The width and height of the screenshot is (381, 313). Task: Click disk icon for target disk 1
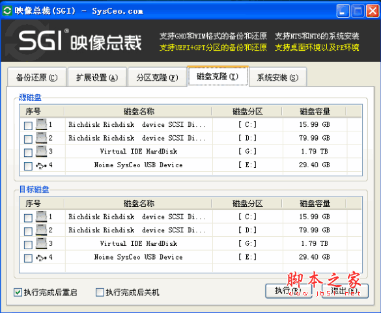pyautogui.click(x=41, y=216)
